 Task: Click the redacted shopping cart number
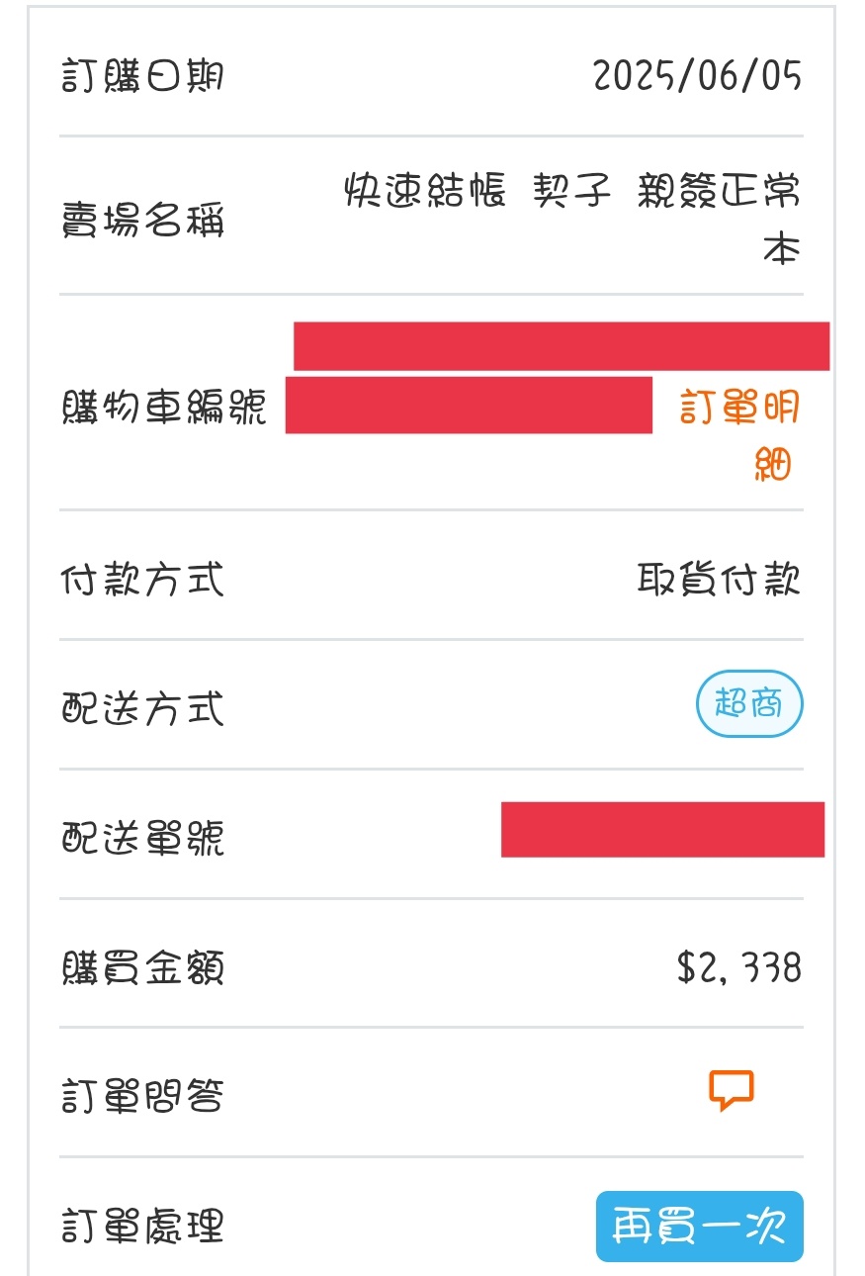[558, 377]
